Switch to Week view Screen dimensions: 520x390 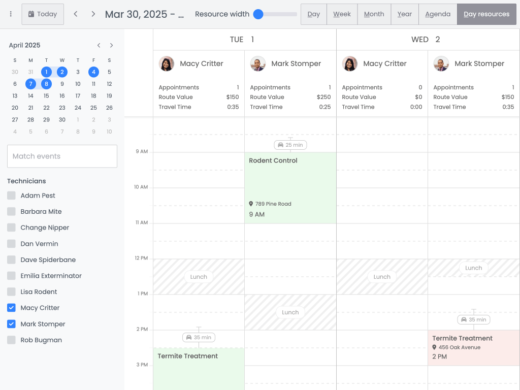coord(342,14)
